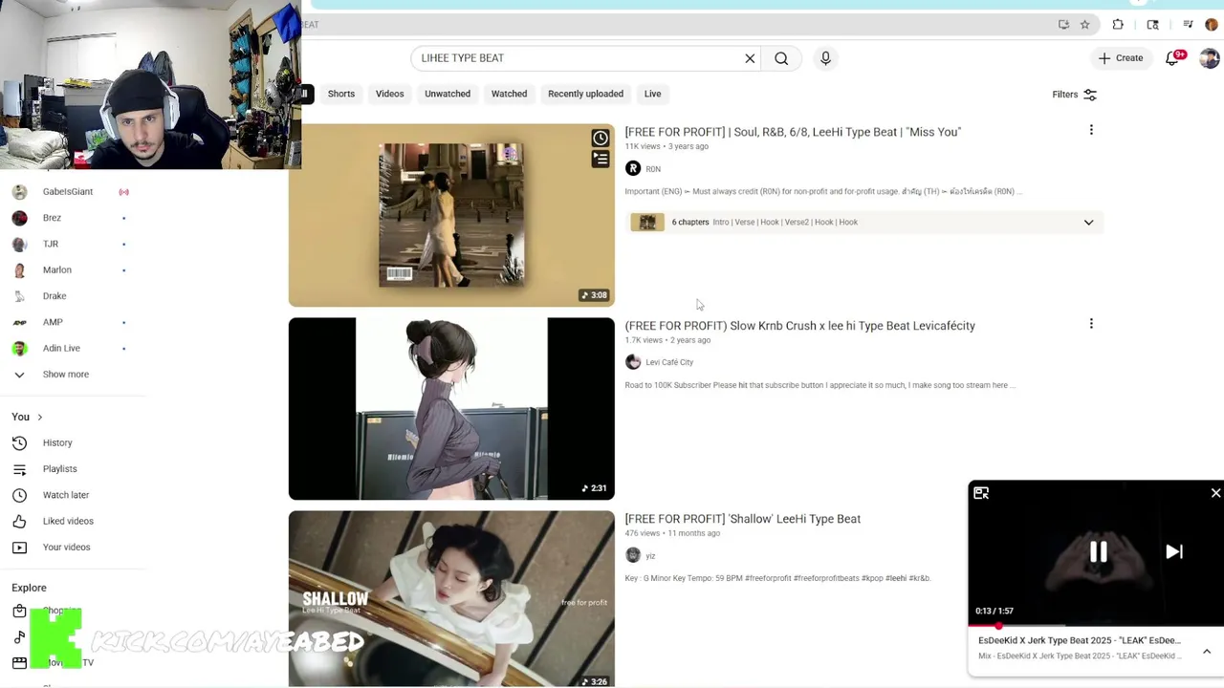The width and height of the screenshot is (1224, 688).
Task: Bookmark page with browser star icon
Action: (1084, 25)
